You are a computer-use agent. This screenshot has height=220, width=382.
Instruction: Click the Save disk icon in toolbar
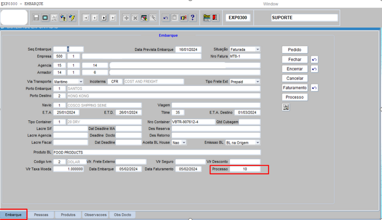point(36,18)
